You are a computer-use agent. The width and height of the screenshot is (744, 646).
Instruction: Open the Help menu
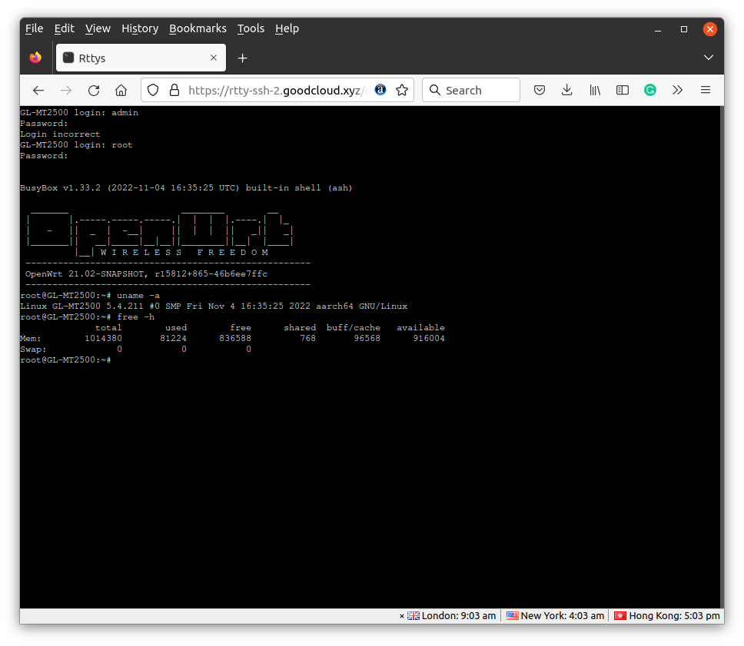(x=287, y=28)
